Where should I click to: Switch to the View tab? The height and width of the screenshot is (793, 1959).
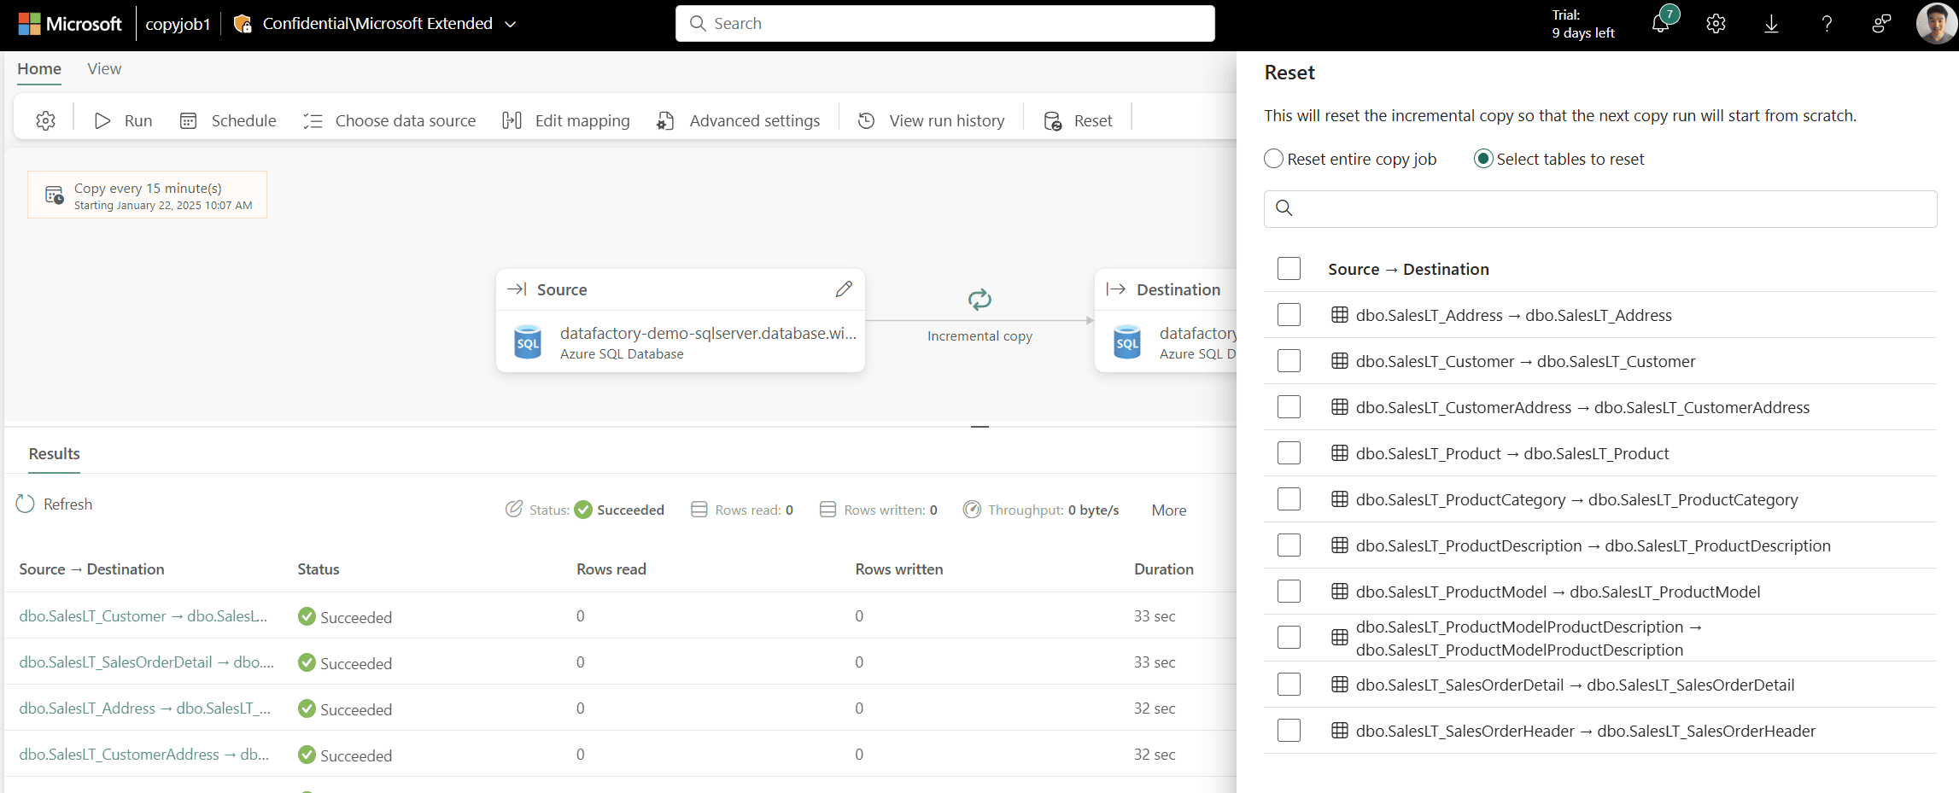pyautogui.click(x=104, y=69)
